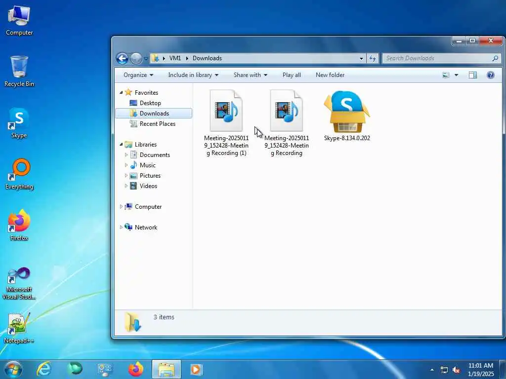This screenshot has width=506, height=379.
Task: Click the muted volume tray icon
Action: [x=456, y=370]
